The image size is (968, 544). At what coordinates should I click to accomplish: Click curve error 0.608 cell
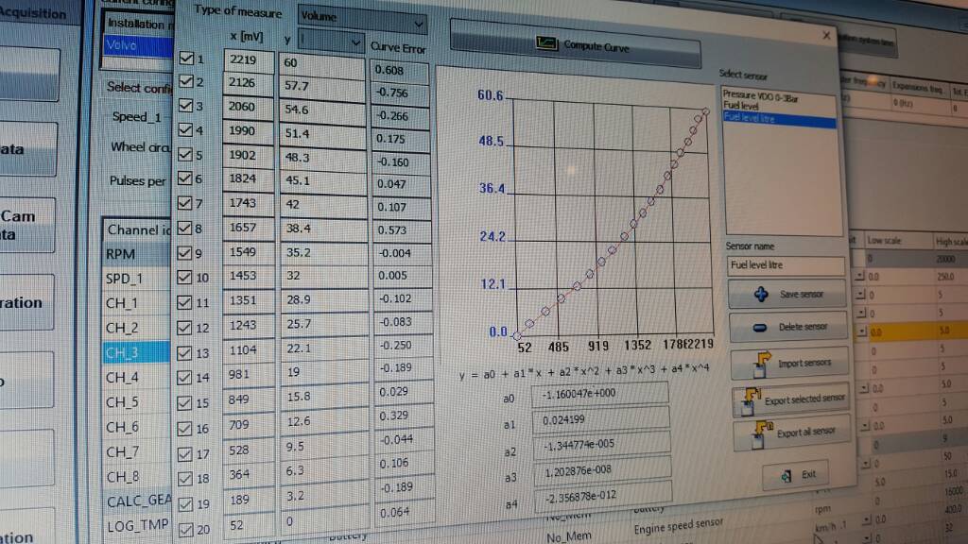[x=400, y=70]
